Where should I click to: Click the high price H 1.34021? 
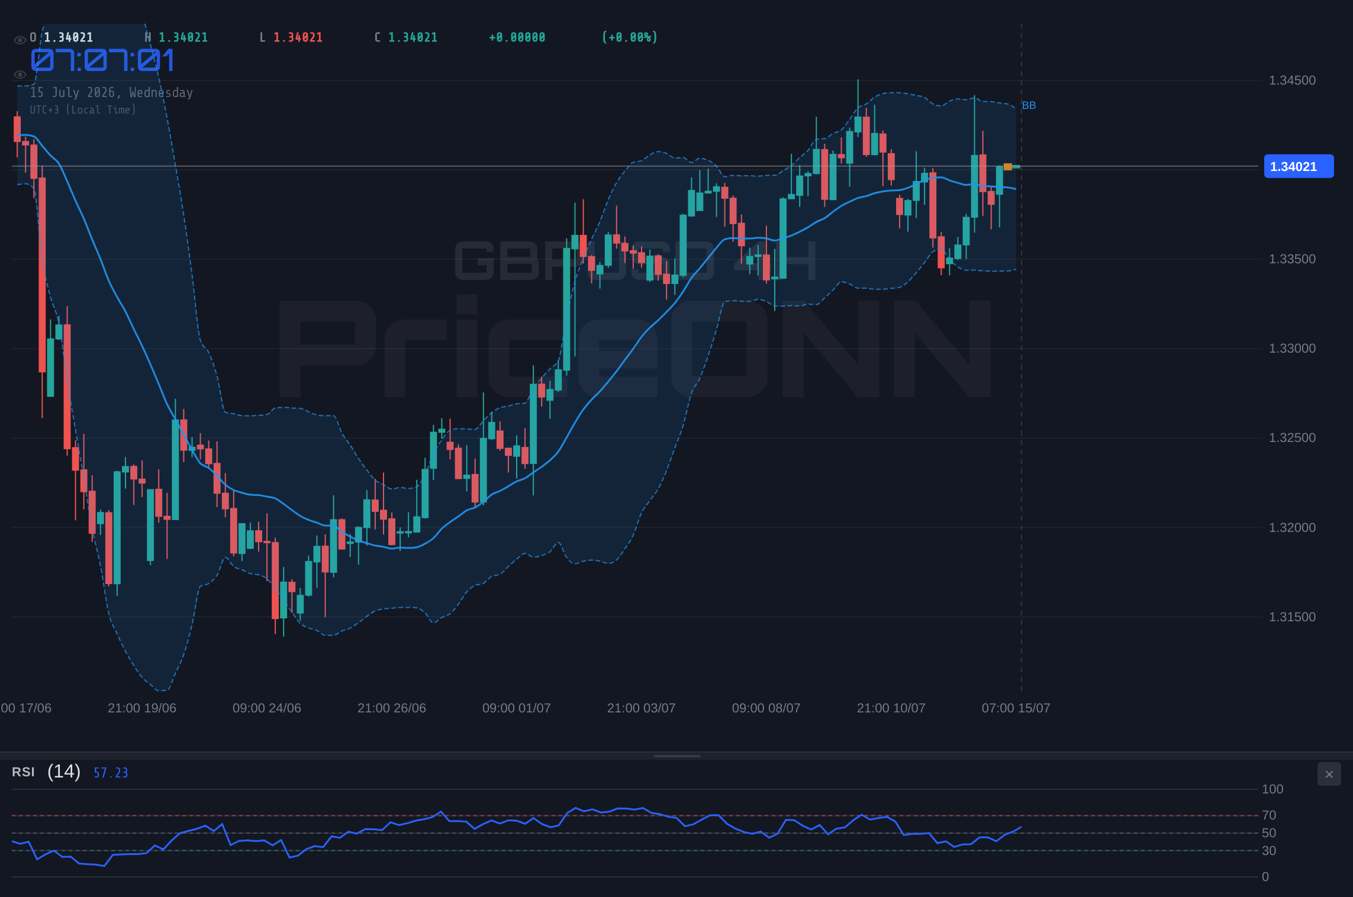click(176, 37)
